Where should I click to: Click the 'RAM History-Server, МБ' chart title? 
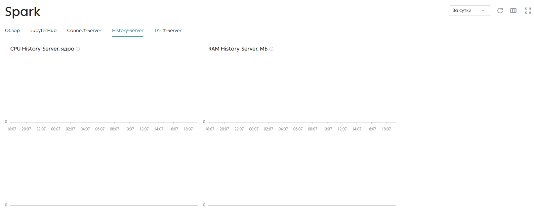point(238,49)
